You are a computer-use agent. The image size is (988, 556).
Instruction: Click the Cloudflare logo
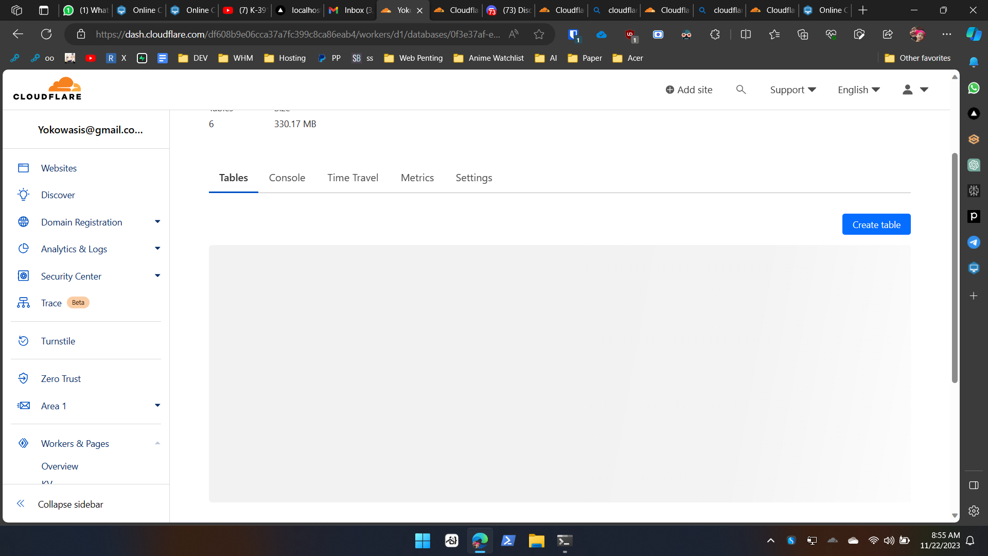click(x=47, y=89)
